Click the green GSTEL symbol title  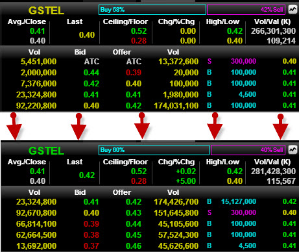pyautogui.click(x=46, y=151)
